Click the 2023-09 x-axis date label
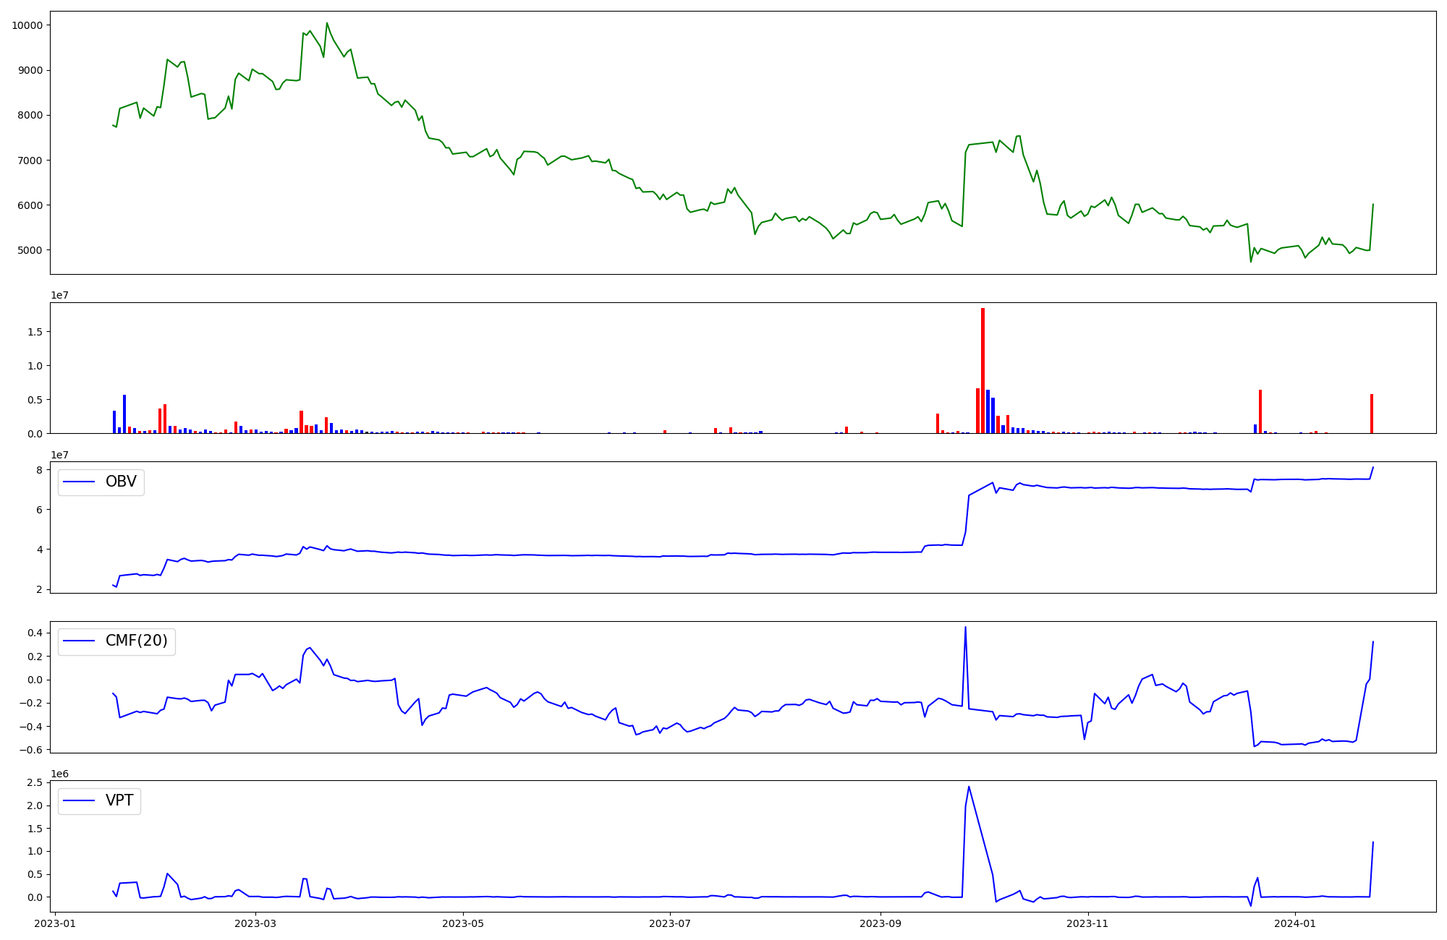Viewport: 1447px width, 940px height. 880,923
